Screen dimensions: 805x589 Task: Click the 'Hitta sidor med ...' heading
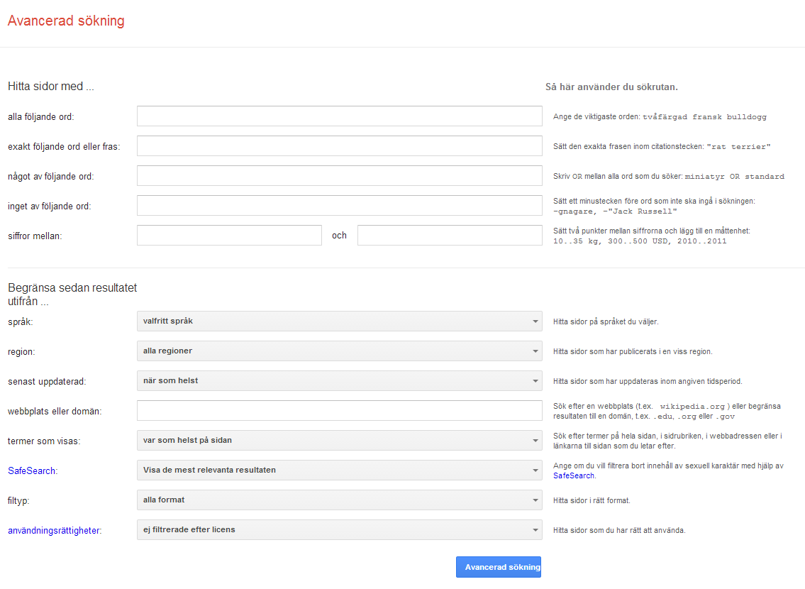51,87
